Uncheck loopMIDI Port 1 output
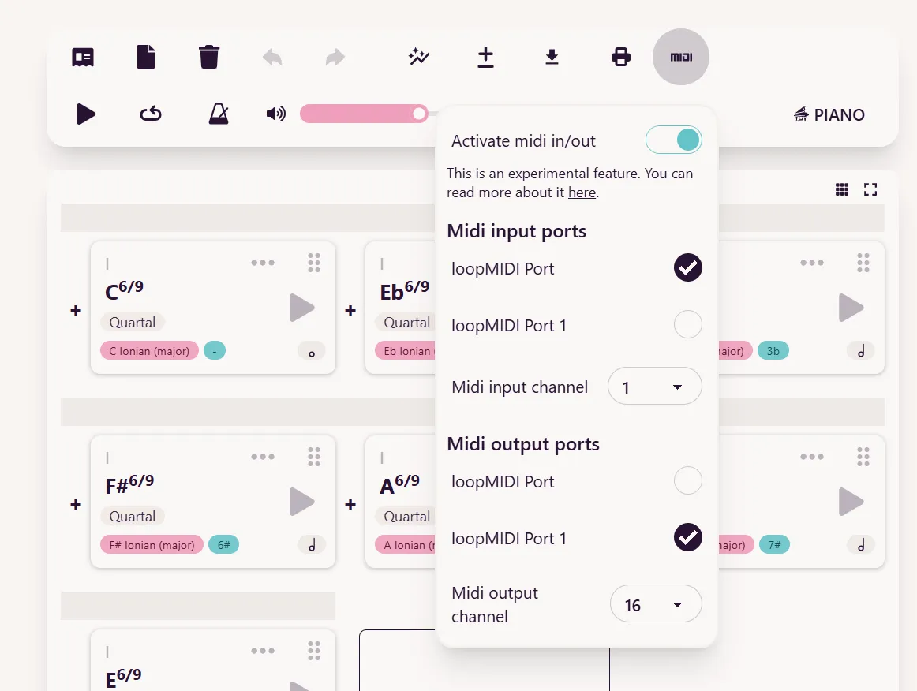Viewport: 917px width, 691px height. click(x=688, y=537)
